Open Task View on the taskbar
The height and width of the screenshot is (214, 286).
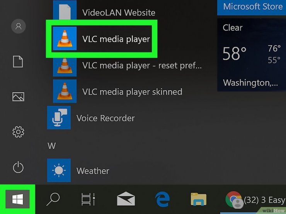pos(88,199)
